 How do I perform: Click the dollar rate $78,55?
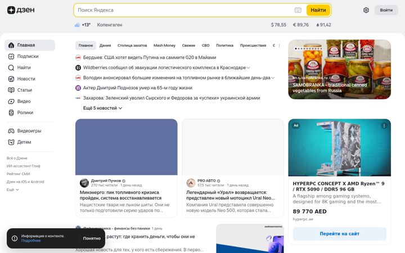pos(278,25)
